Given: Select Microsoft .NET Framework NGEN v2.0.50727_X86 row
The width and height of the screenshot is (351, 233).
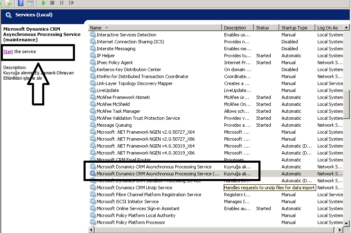Looking at the screenshot, I should pyautogui.click(x=216, y=139).
